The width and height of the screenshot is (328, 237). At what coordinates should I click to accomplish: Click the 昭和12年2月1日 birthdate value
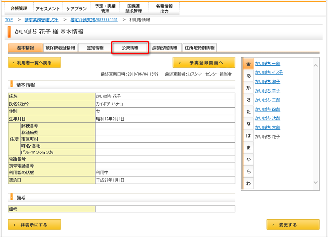coord(110,119)
